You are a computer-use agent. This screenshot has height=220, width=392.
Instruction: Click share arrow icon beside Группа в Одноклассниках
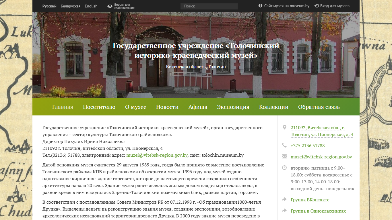click(x=284, y=211)
